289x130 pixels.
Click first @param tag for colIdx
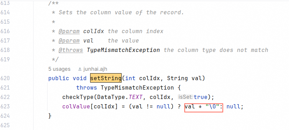point(69,31)
